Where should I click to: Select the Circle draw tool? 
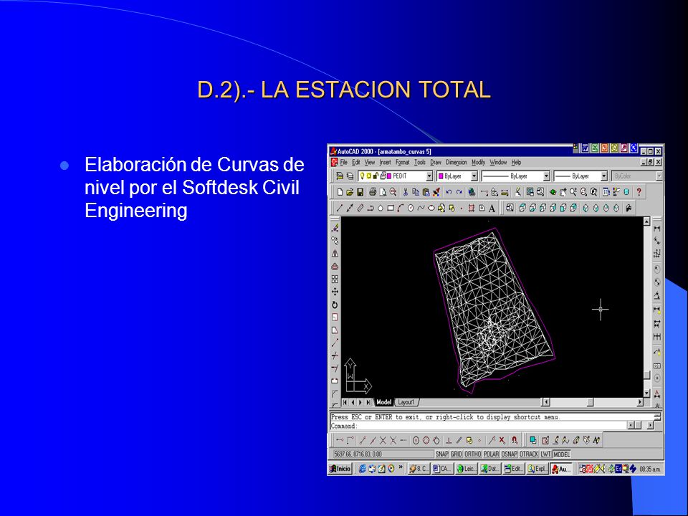pyautogui.click(x=411, y=209)
